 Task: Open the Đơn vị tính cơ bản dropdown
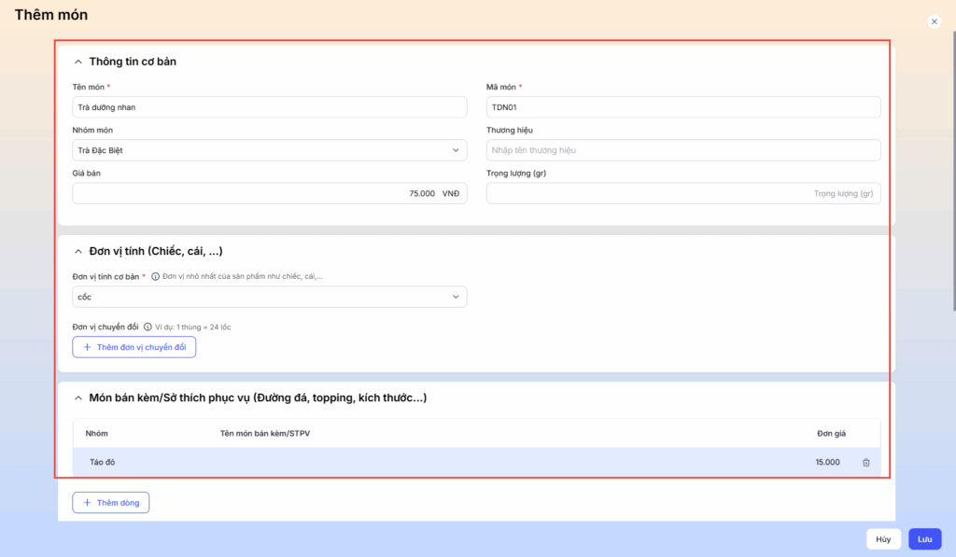coord(269,297)
